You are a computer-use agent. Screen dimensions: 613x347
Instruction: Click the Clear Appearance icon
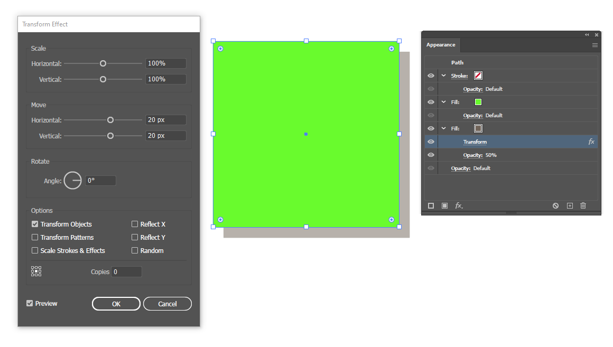(555, 205)
